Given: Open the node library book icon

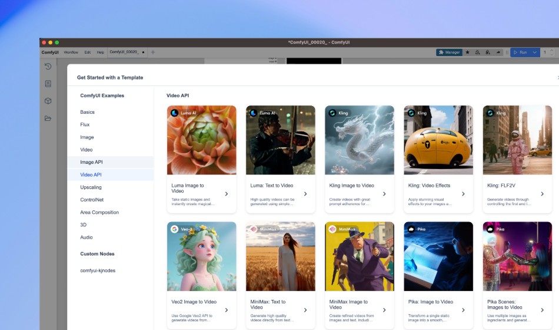Looking at the screenshot, I should (x=48, y=84).
